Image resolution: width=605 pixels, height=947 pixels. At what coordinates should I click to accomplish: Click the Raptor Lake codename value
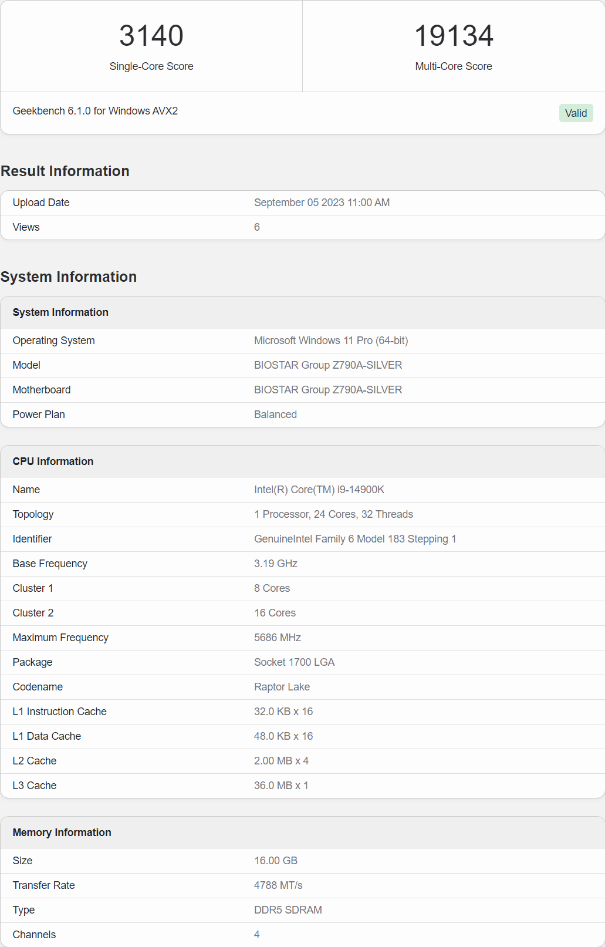tap(282, 687)
